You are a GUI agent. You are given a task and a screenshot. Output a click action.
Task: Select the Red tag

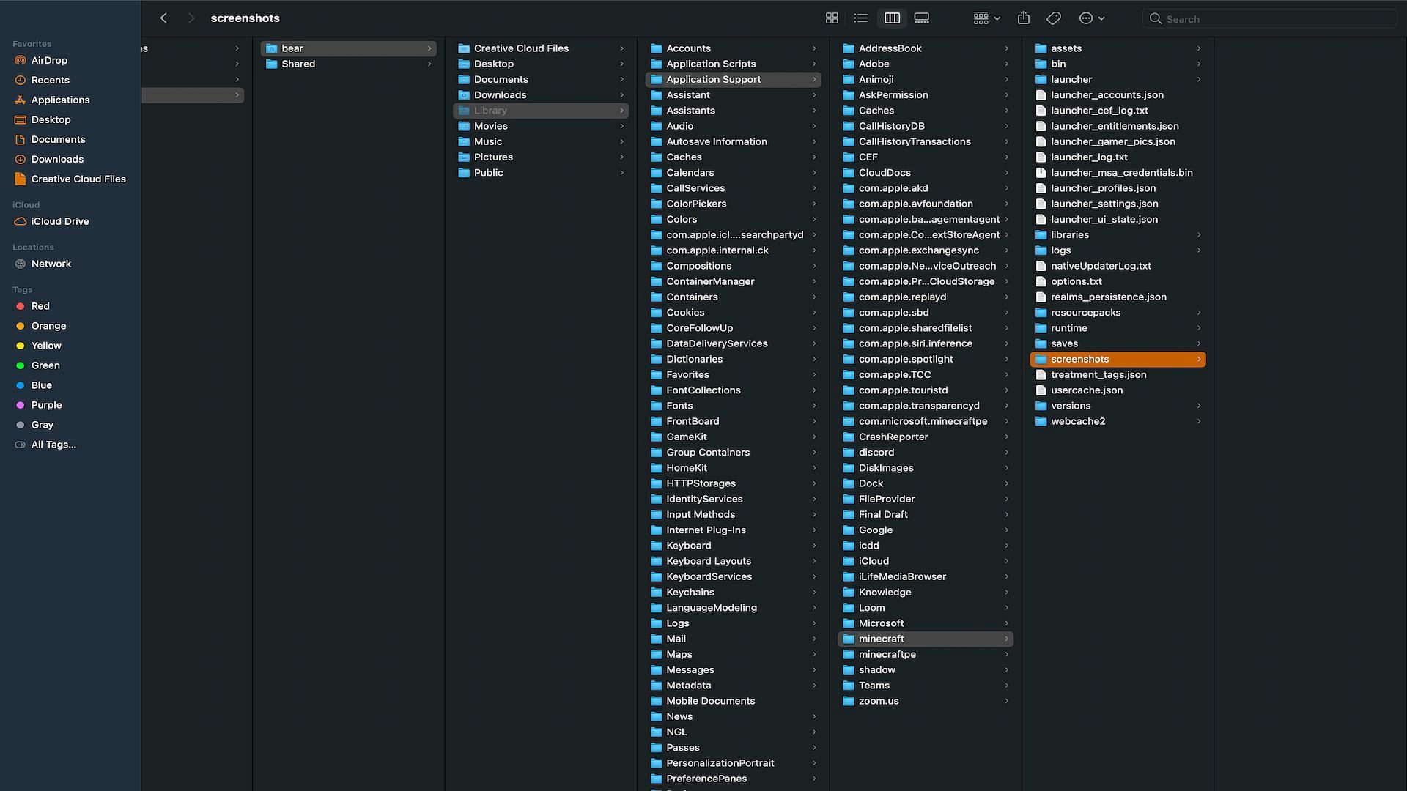(x=40, y=306)
